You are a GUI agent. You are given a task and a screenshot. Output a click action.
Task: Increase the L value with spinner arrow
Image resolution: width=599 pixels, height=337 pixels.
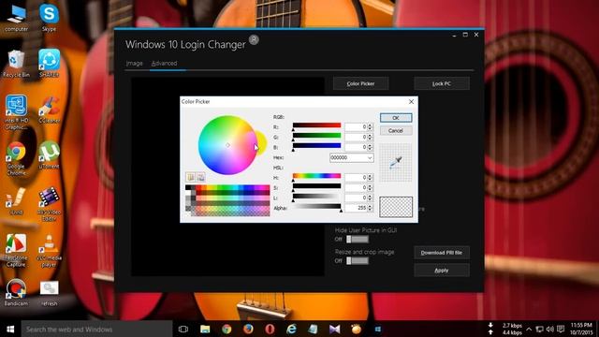tap(370, 196)
